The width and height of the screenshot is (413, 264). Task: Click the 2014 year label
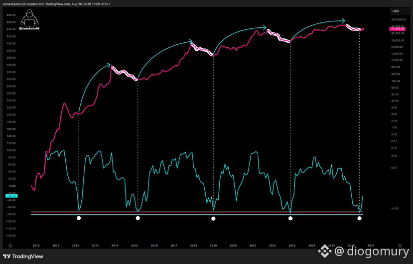coord(115,246)
